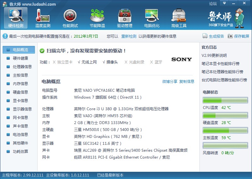Open the title bar dropdown menu arrow

pos(224,3)
